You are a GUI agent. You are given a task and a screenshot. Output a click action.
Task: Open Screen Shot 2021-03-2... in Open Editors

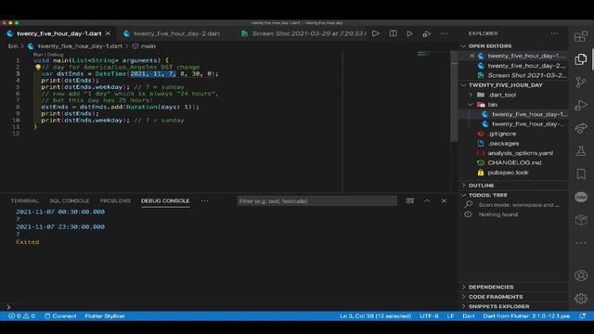click(x=526, y=75)
